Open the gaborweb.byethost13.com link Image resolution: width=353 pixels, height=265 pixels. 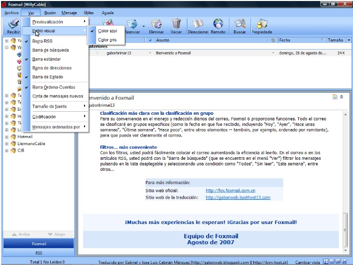tap(238, 197)
